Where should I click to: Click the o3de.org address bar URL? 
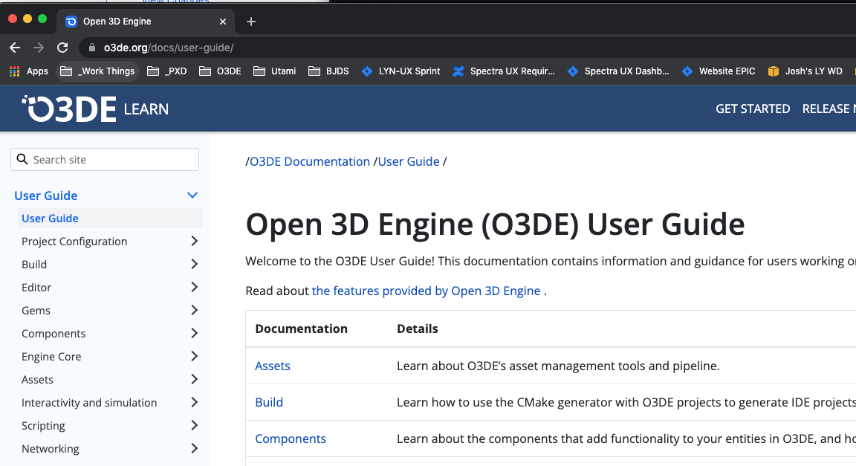coord(169,48)
